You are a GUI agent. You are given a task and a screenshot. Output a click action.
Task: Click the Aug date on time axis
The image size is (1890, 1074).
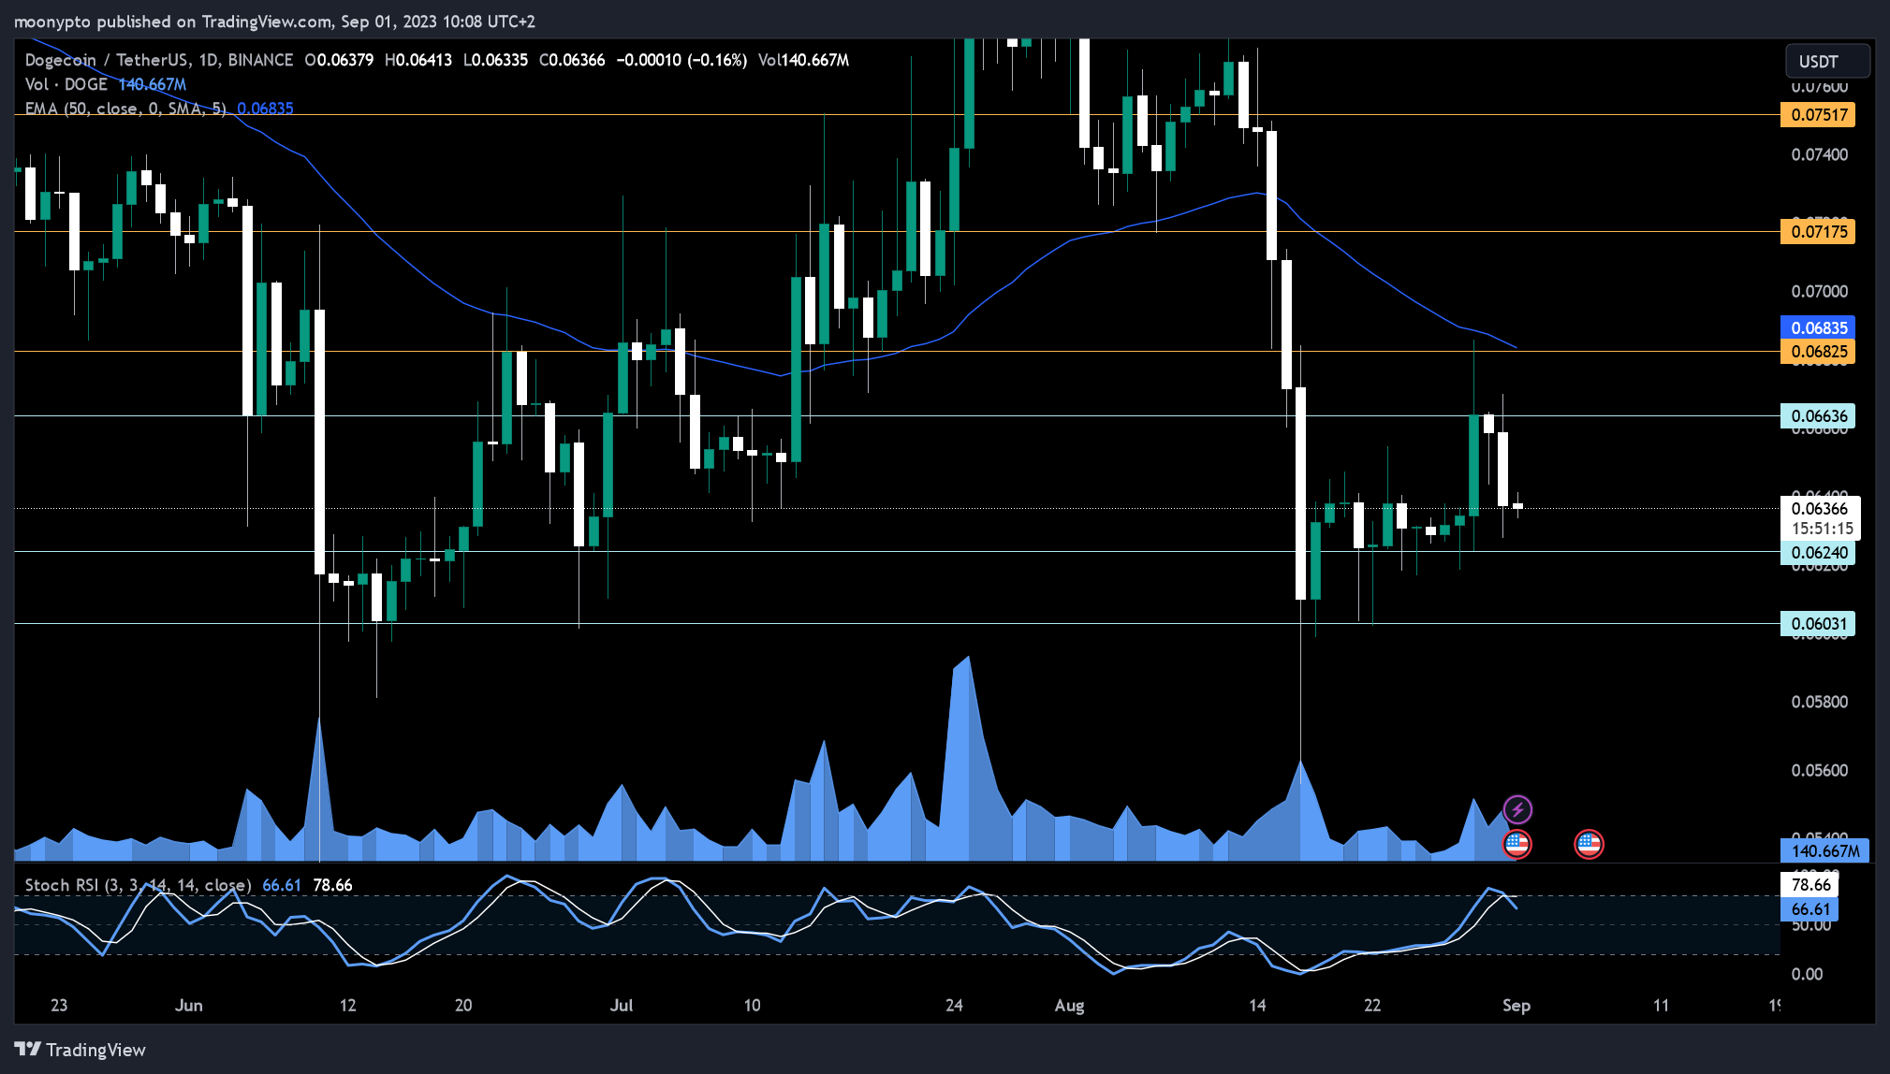click(x=1069, y=1006)
